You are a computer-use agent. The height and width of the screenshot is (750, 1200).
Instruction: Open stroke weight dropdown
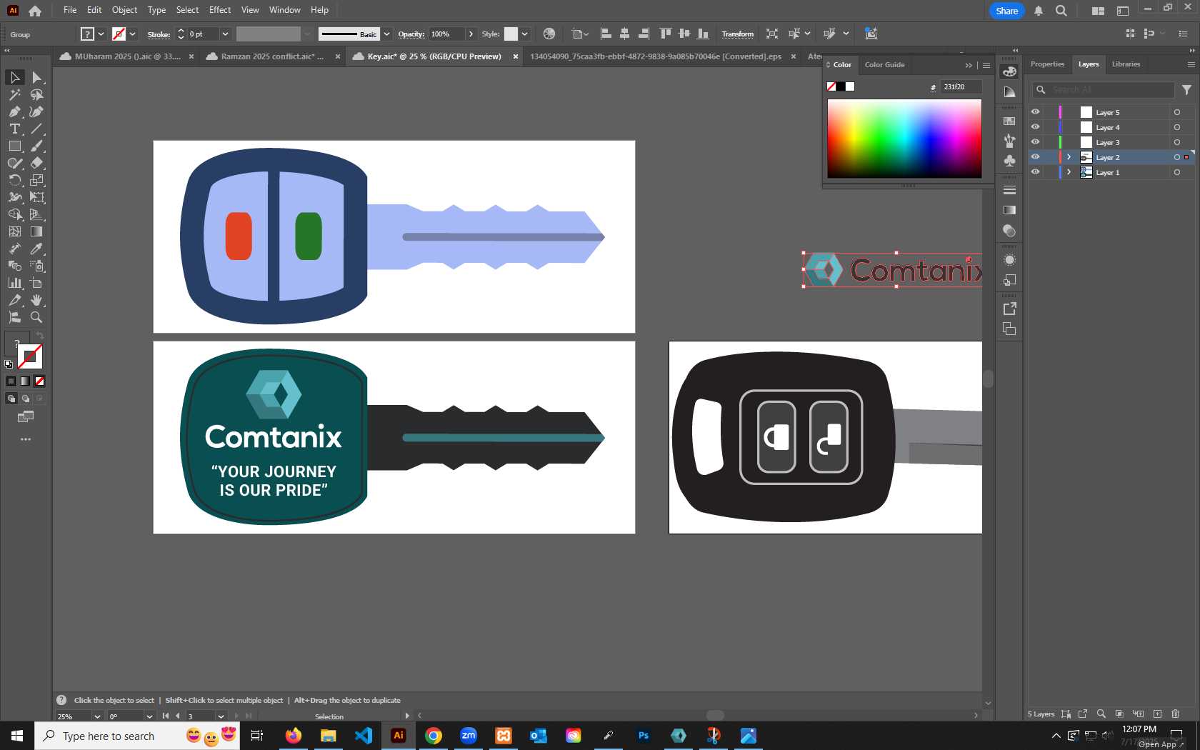coord(225,34)
